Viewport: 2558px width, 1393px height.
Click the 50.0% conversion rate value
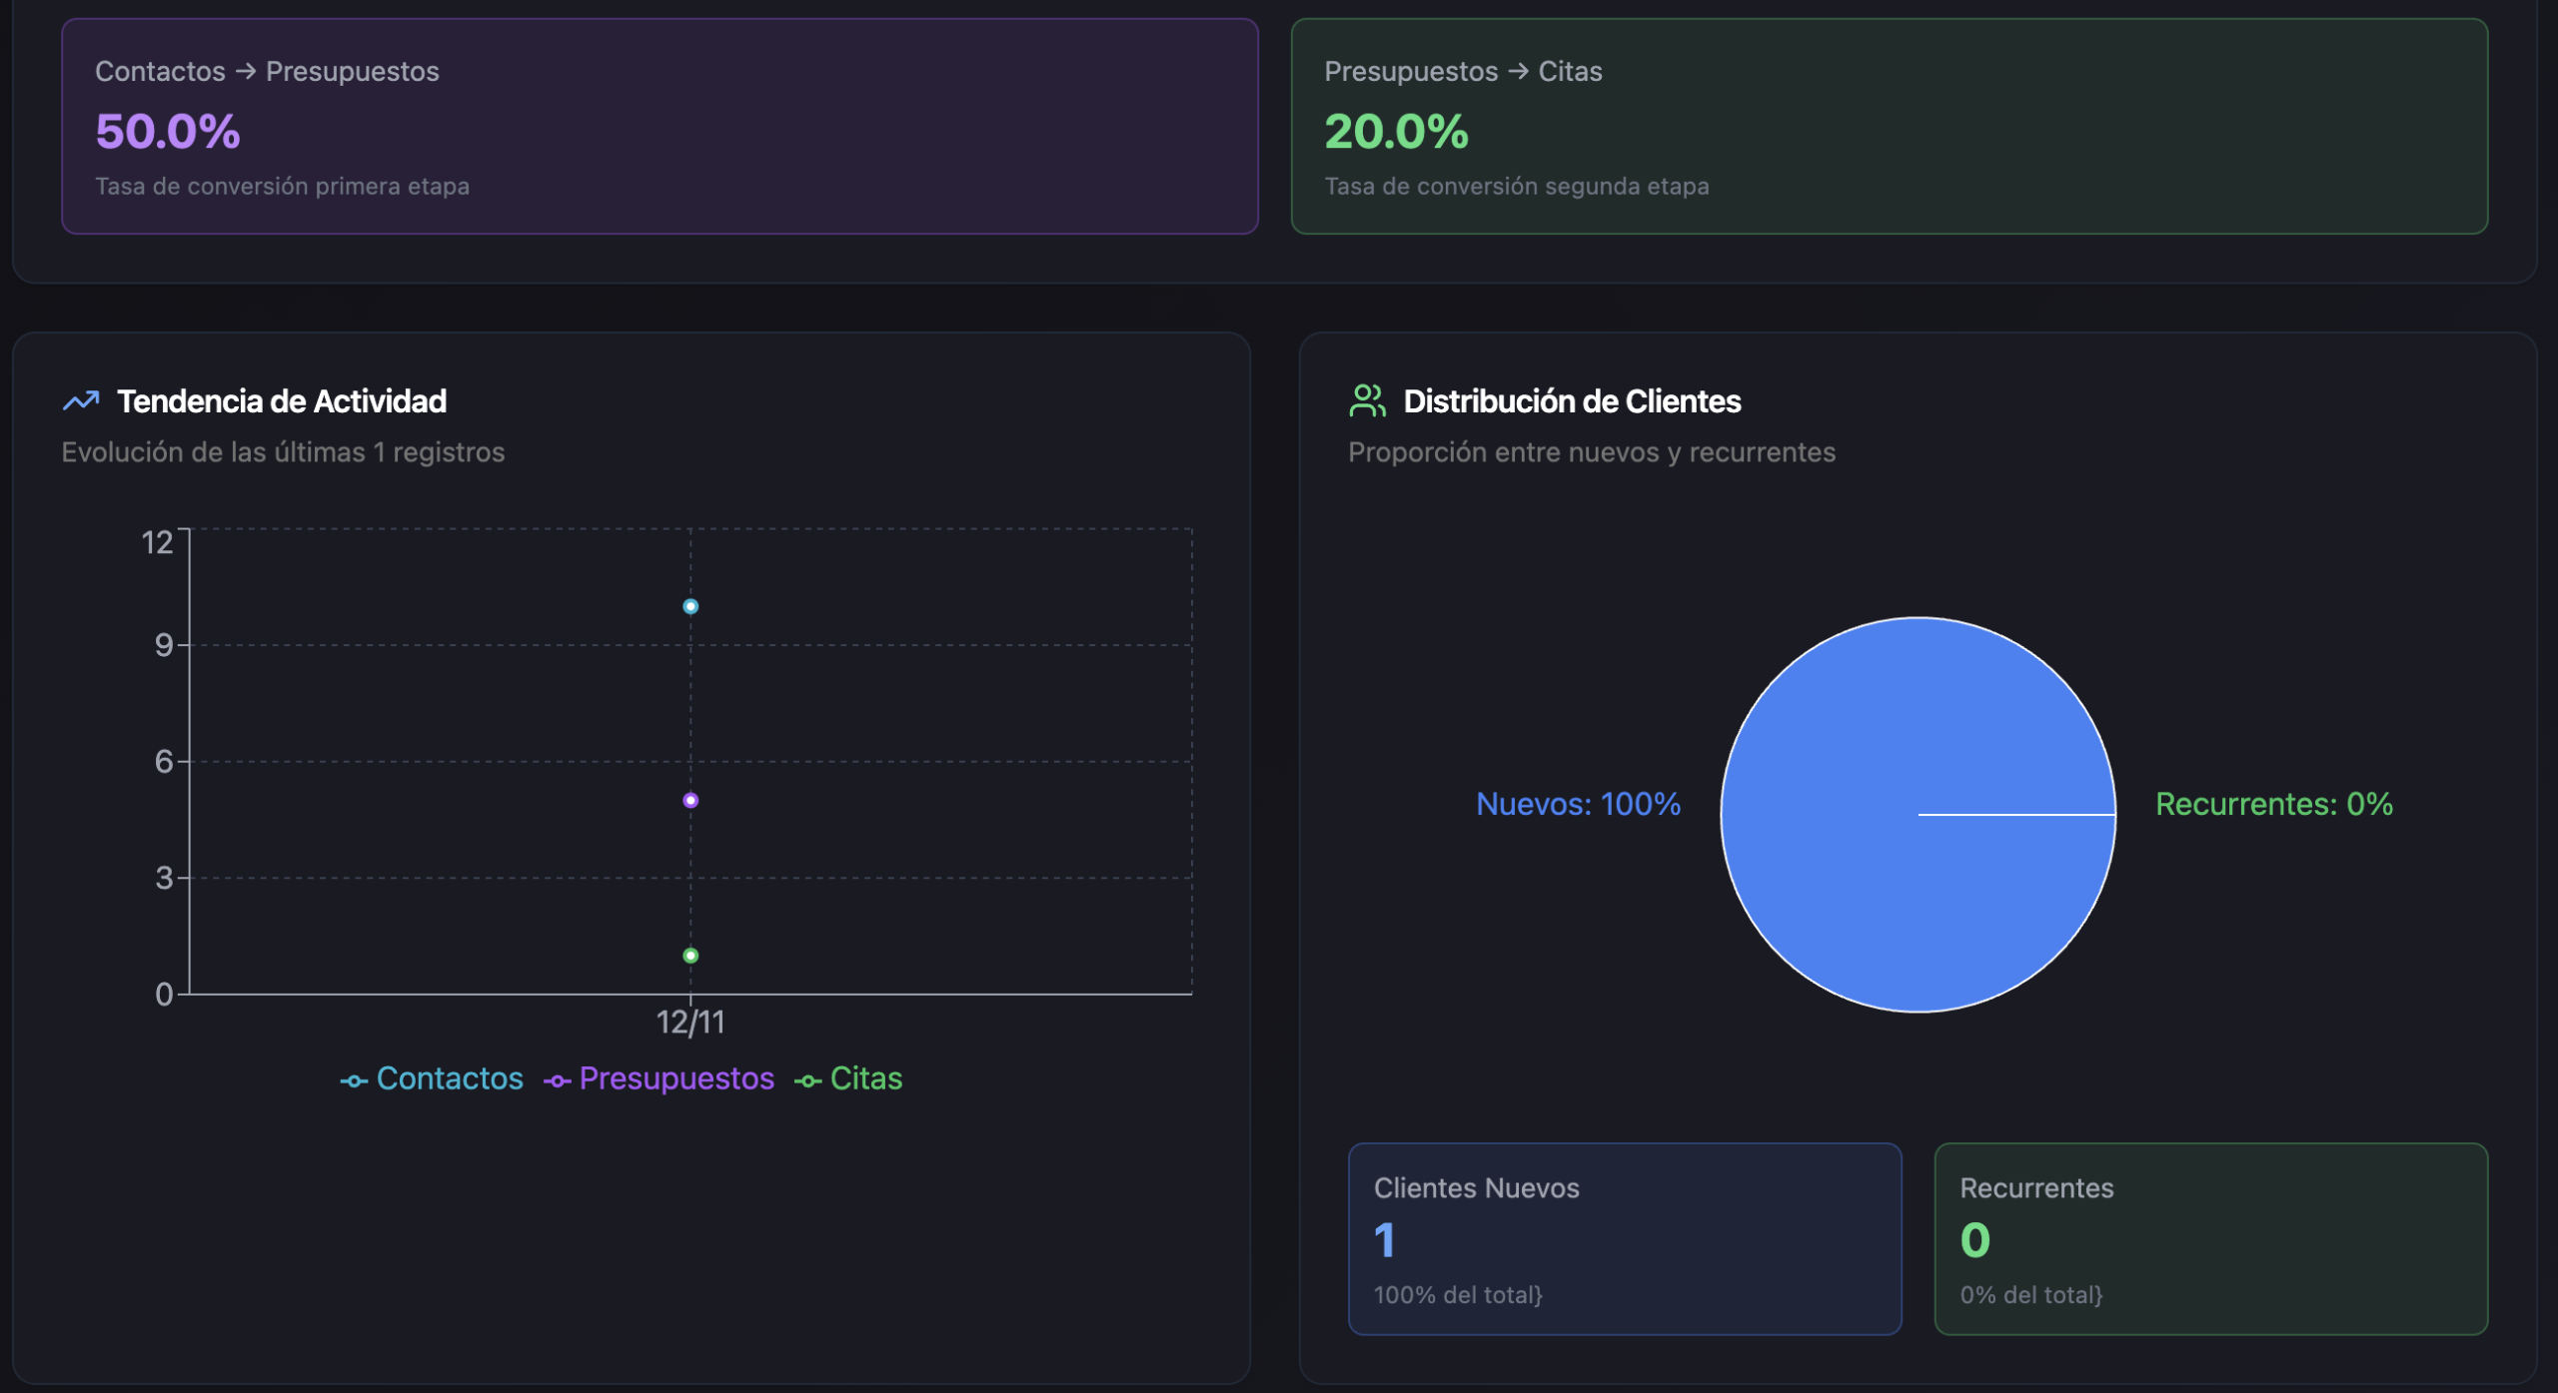168,132
